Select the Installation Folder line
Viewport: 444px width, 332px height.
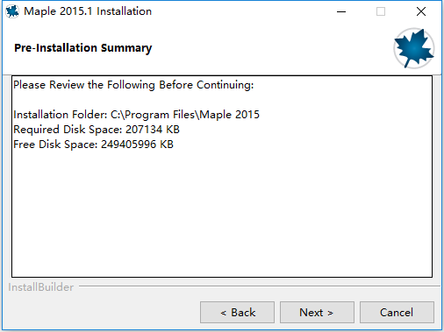[136, 115]
